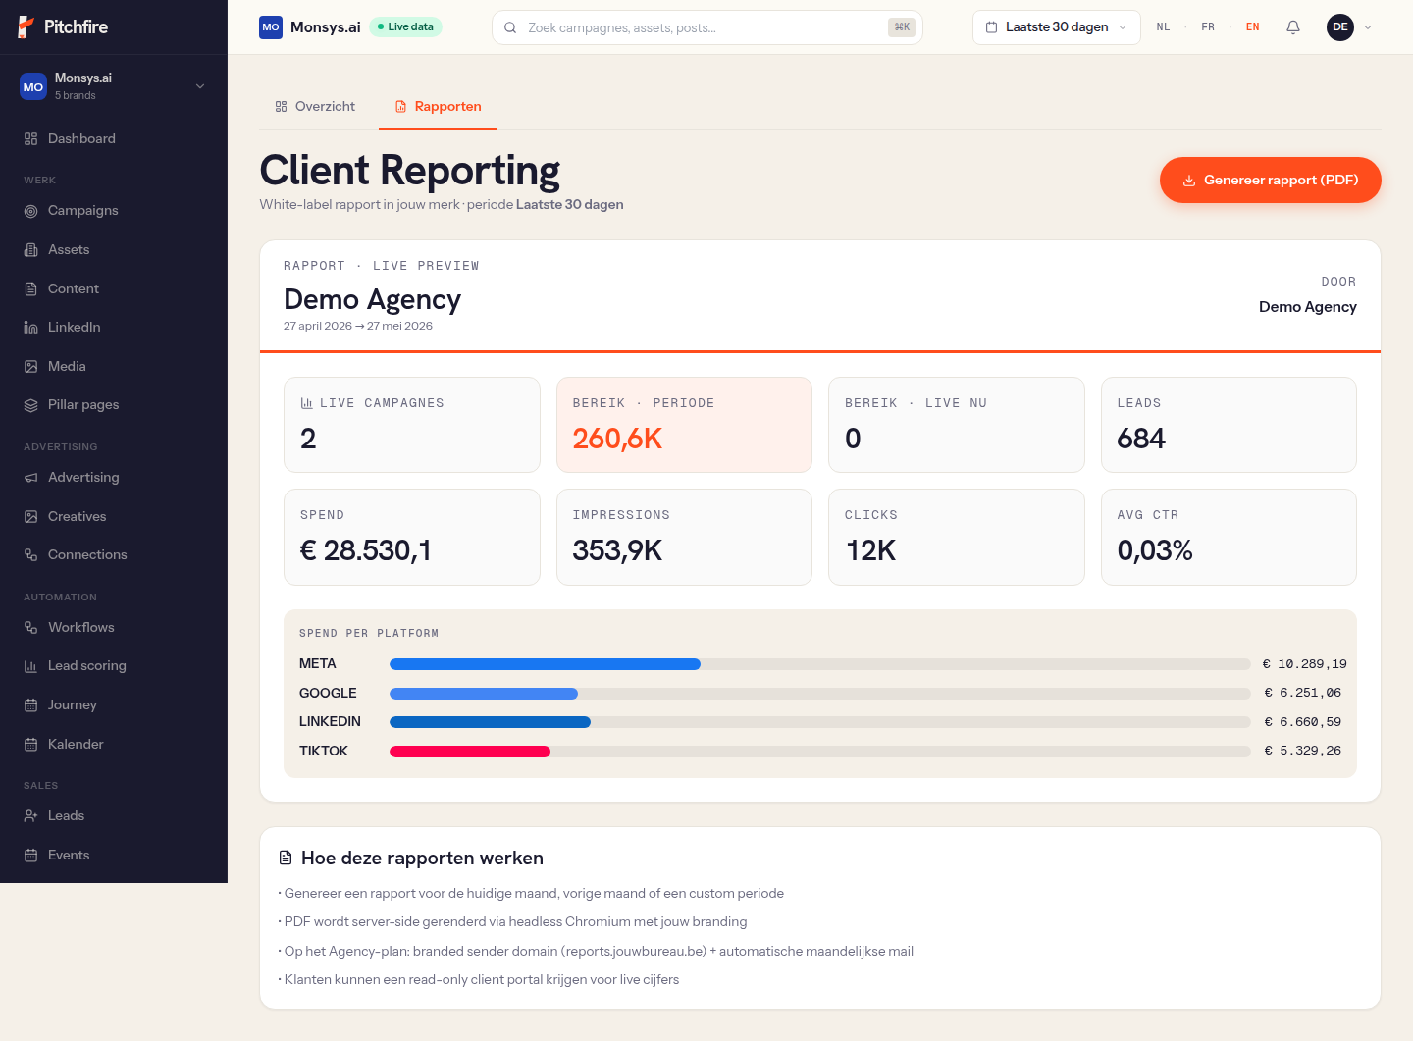The image size is (1413, 1041).
Task: Switch language to NL
Action: pyautogui.click(x=1163, y=27)
